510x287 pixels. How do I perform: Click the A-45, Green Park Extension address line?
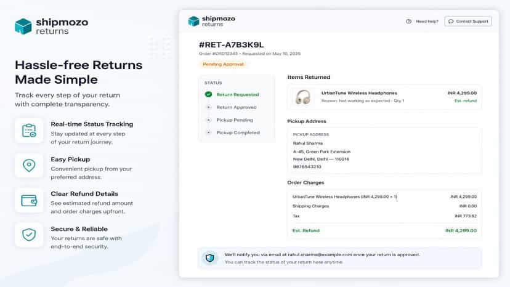point(322,152)
